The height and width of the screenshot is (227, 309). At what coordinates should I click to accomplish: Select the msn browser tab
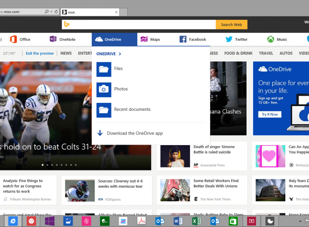click(x=90, y=12)
